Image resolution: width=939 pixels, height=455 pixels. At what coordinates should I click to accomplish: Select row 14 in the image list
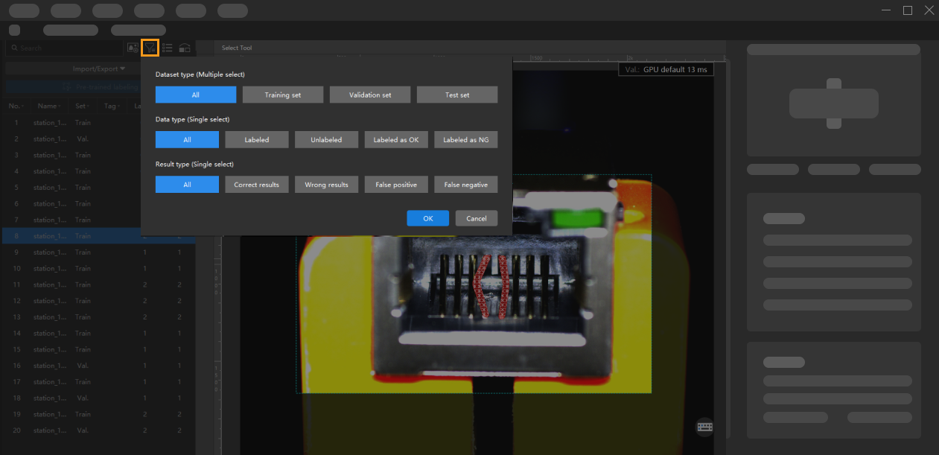pyautogui.click(x=98, y=333)
